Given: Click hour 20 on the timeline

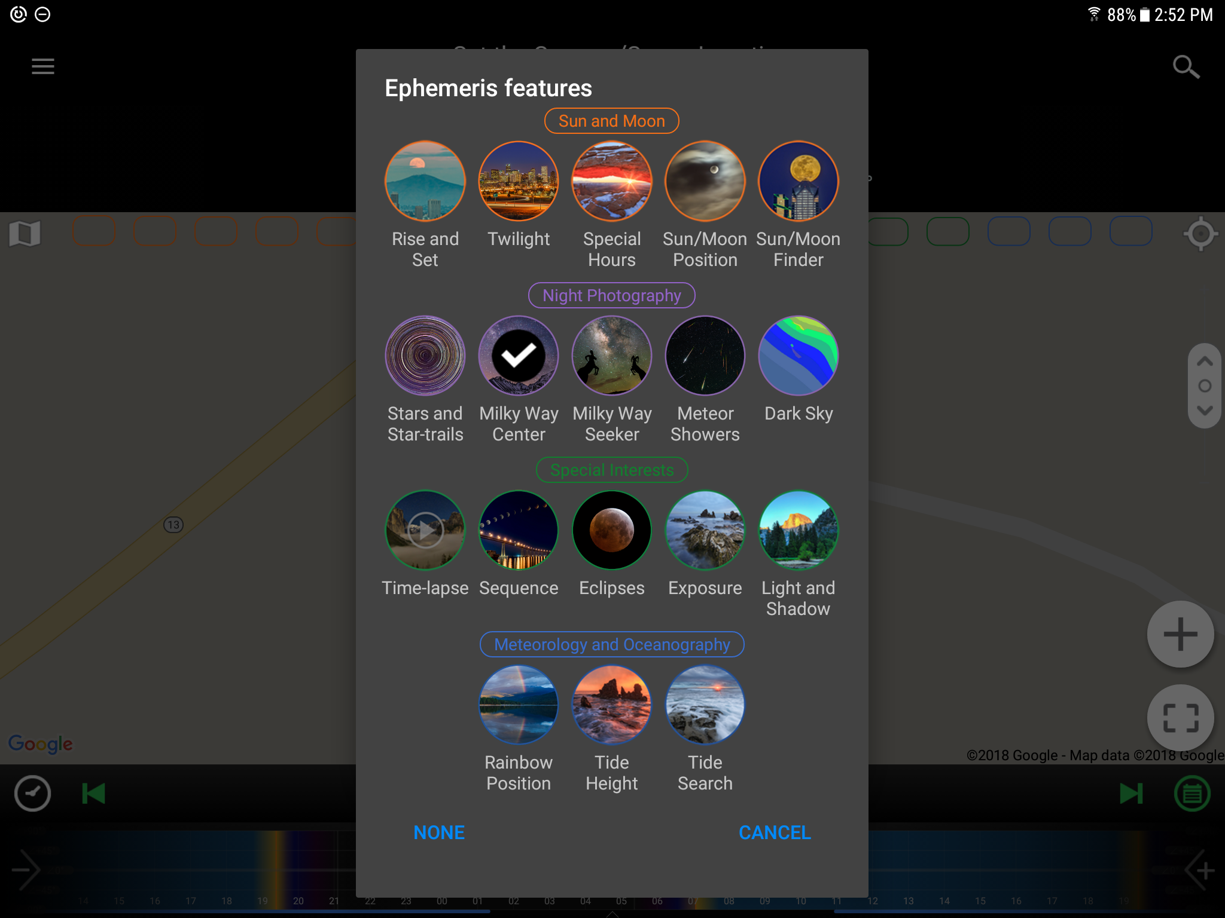Looking at the screenshot, I should pos(298,901).
